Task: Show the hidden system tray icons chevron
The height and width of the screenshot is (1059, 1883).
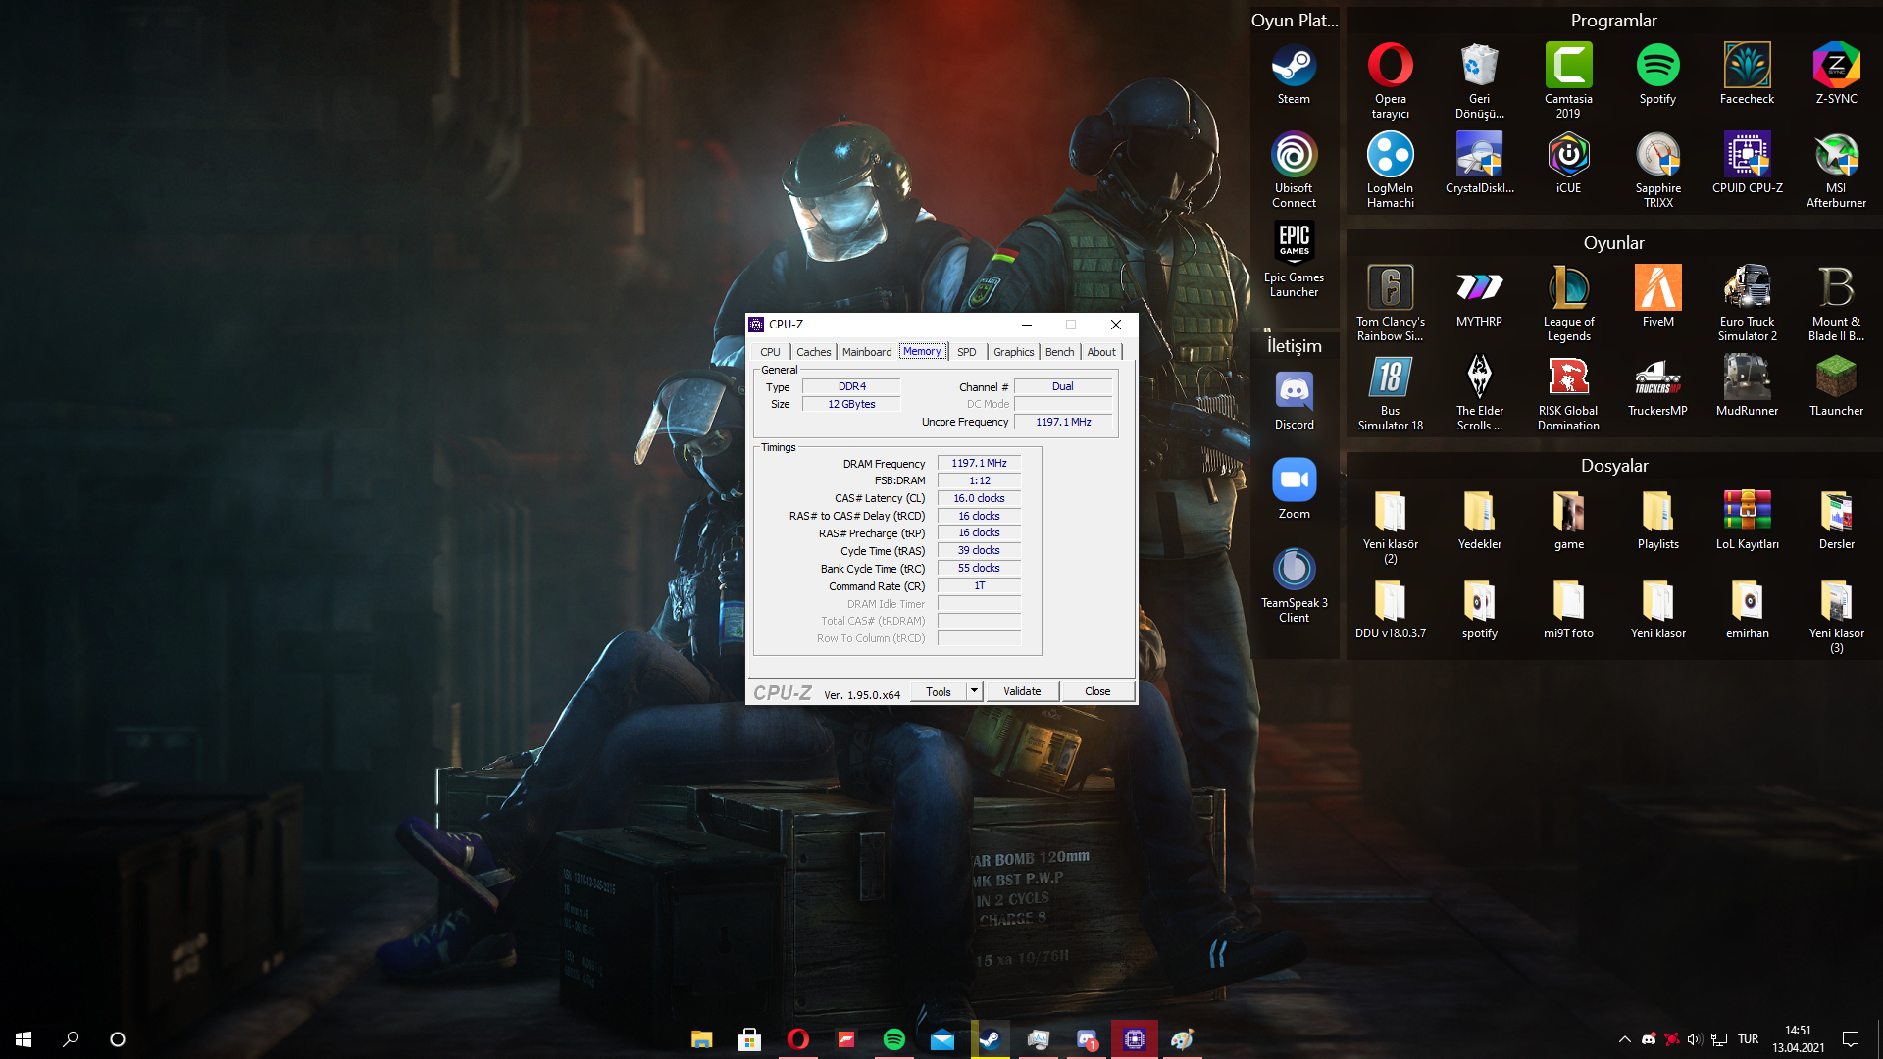Action: click(1624, 1039)
